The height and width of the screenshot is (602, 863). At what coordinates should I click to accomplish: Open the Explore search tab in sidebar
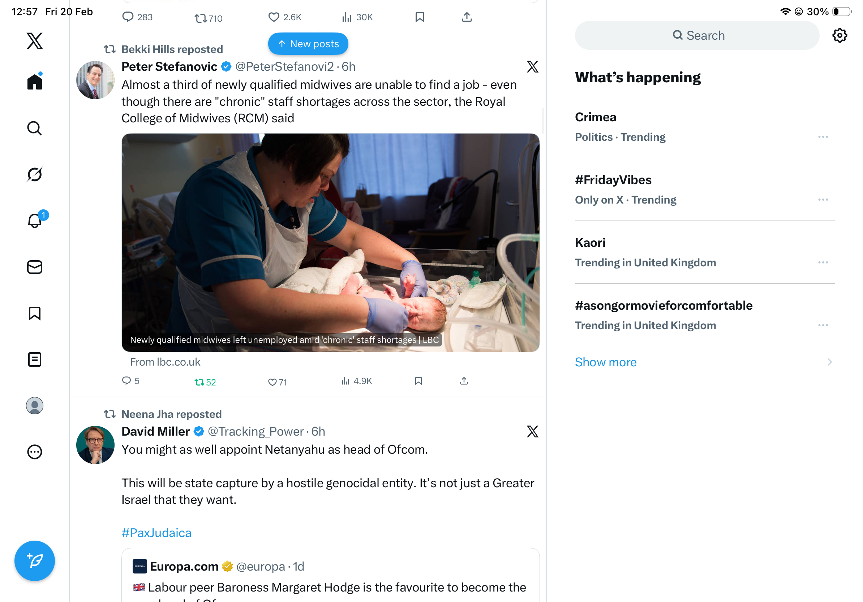pos(35,128)
